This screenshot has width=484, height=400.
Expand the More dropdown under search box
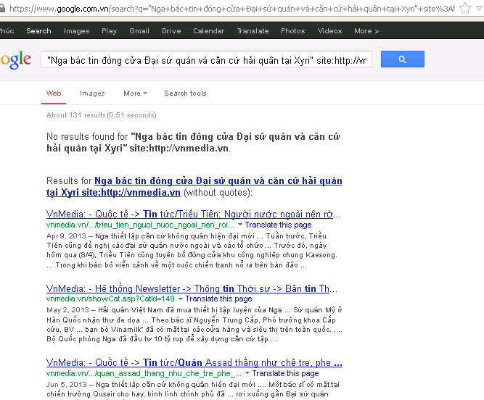pos(135,93)
